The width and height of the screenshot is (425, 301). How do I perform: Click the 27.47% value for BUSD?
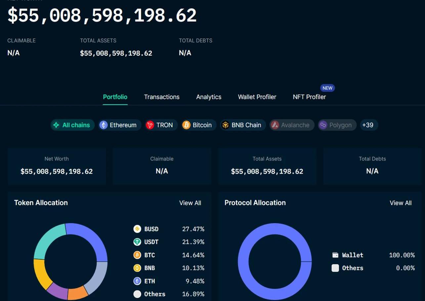[x=193, y=229]
